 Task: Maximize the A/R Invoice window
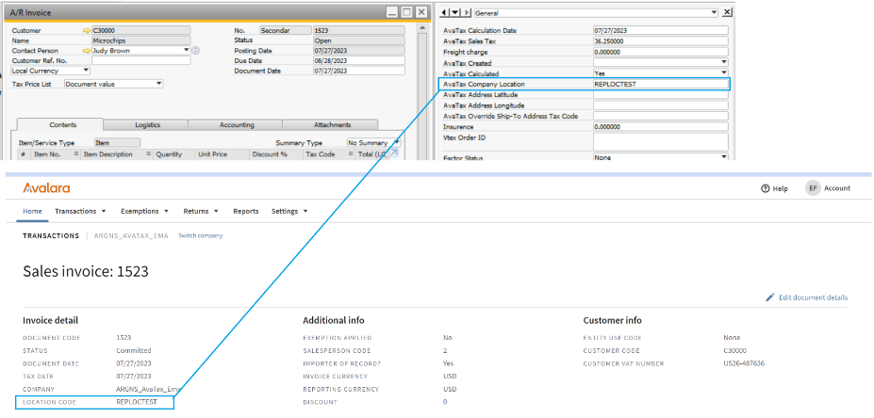pos(407,12)
